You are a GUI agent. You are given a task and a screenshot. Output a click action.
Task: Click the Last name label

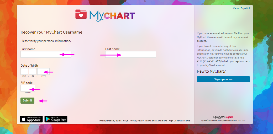coord(112,49)
